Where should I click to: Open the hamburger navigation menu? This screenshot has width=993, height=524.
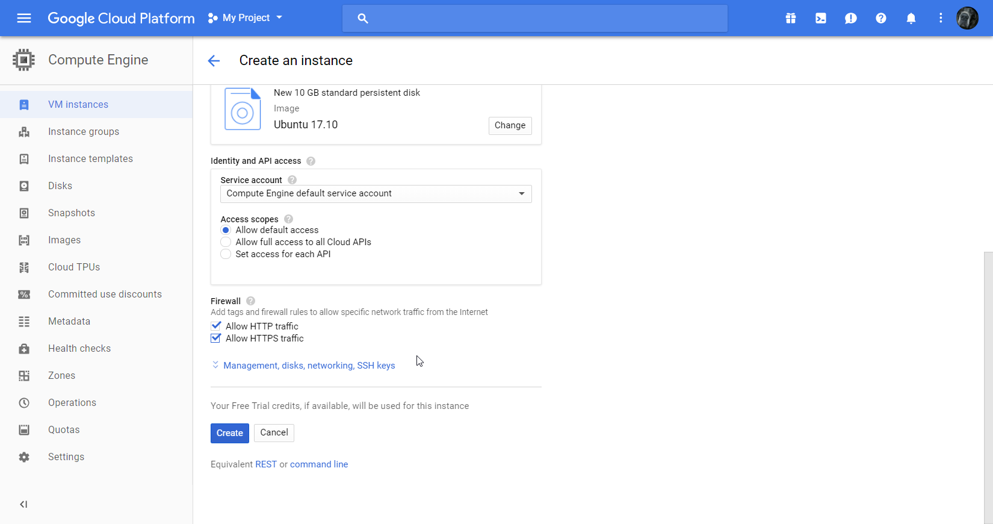[x=24, y=18]
